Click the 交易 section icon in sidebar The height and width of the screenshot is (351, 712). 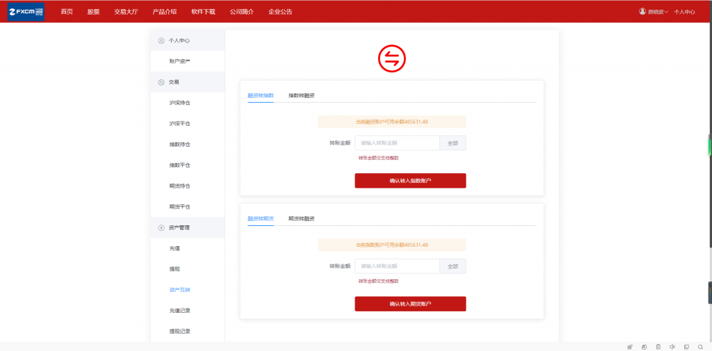coord(161,82)
